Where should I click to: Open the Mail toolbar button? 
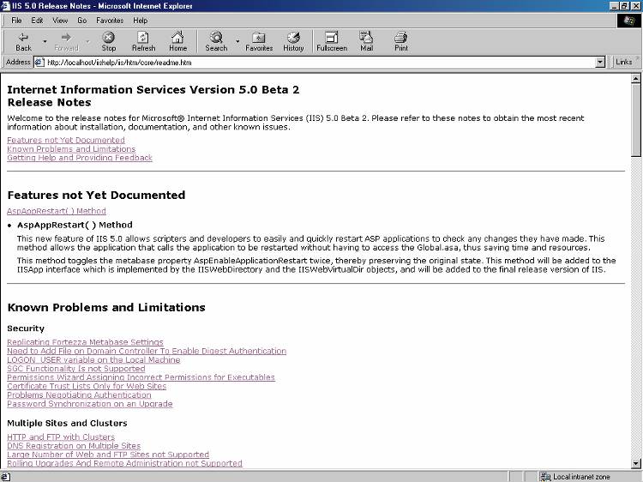click(366, 41)
